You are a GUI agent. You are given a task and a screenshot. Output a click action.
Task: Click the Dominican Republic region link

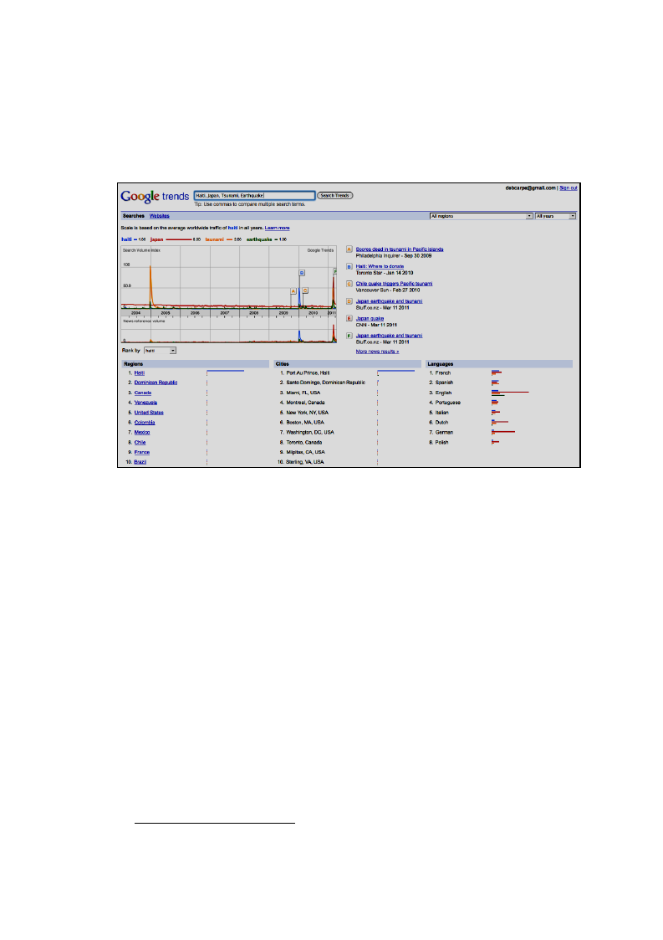click(x=156, y=383)
